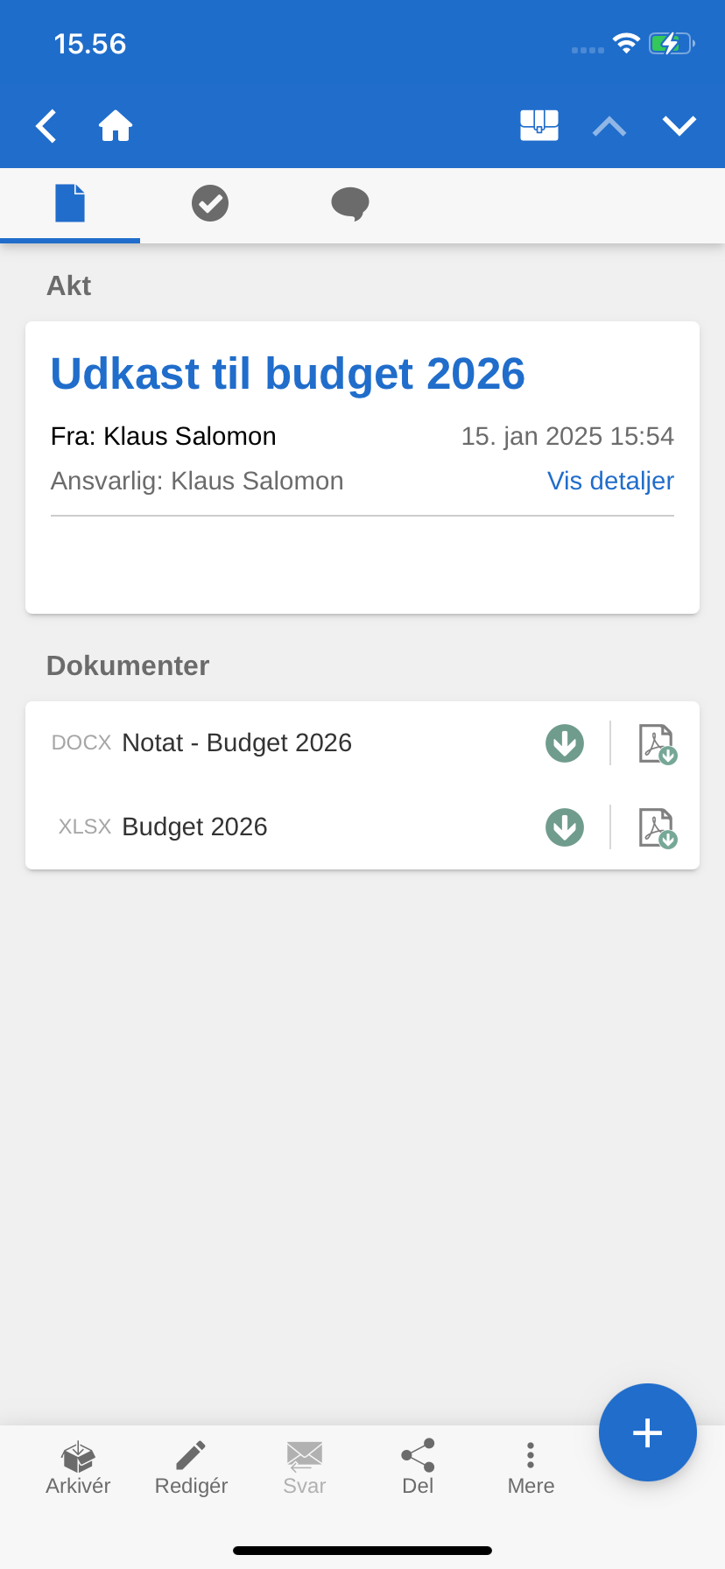
Task: Open the Mere options menu
Action: [531, 1467]
